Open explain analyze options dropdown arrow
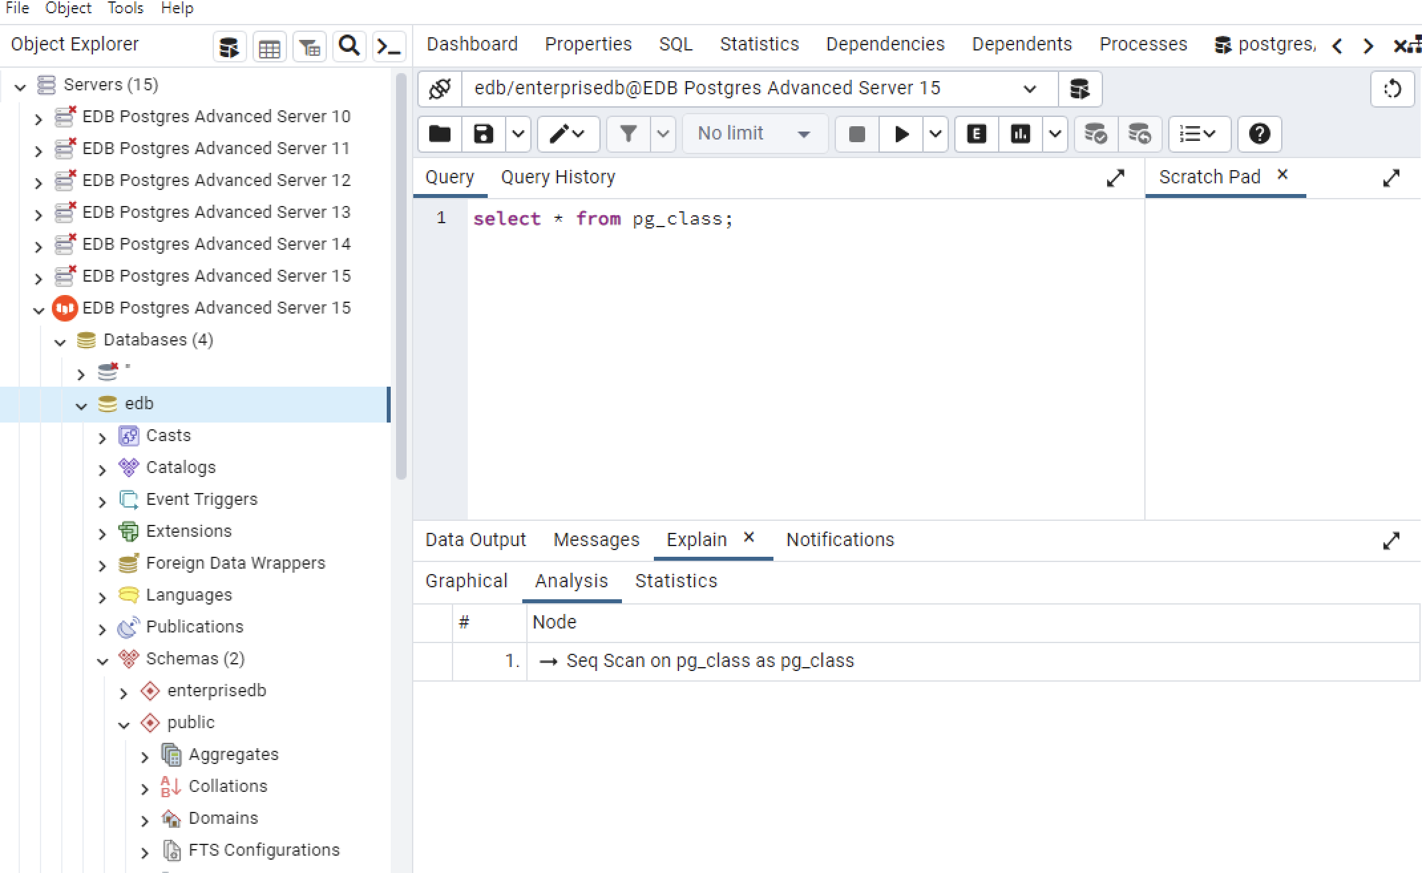 coord(1055,134)
